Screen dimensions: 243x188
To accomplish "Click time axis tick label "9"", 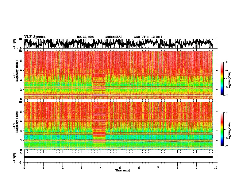I will click(x=196, y=168).
